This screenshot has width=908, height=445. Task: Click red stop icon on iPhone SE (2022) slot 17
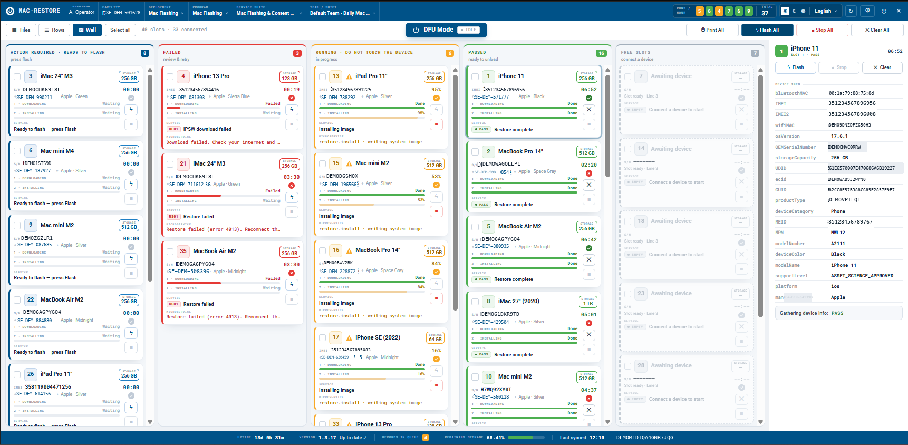(x=436, y=385)
